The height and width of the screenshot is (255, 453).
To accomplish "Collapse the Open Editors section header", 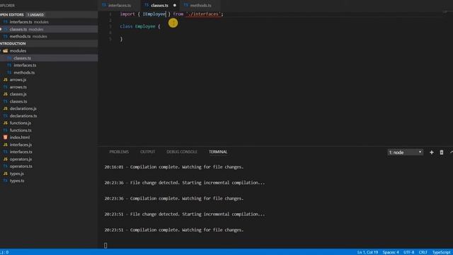I will point(49,14).
